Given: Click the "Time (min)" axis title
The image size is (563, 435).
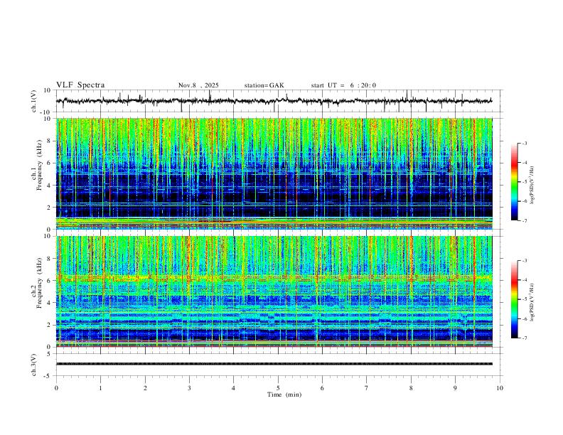Looking at the screenshot, I should pyautogui.click(x=284, y=394).
